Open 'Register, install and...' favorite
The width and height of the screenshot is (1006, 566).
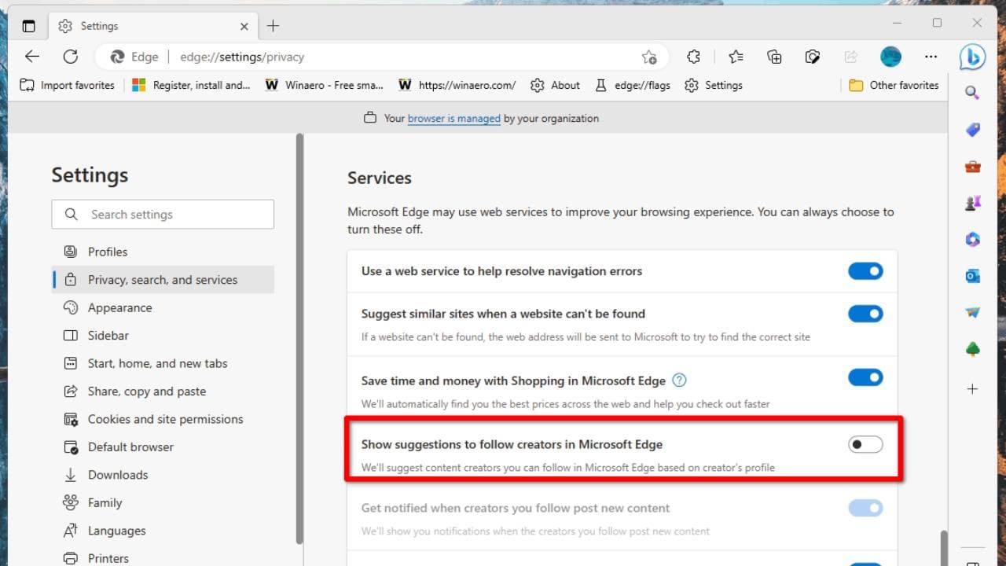[191, 85]
